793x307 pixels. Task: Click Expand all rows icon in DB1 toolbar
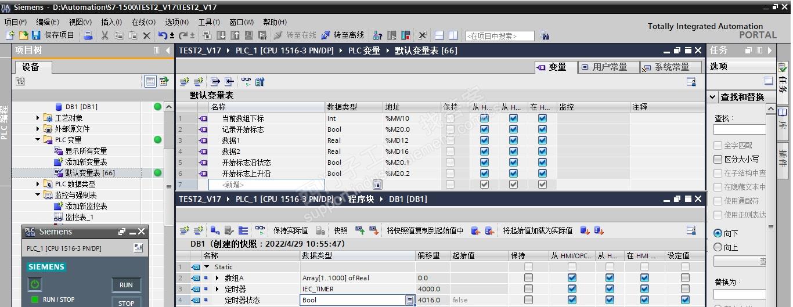(x=243, y=230)
